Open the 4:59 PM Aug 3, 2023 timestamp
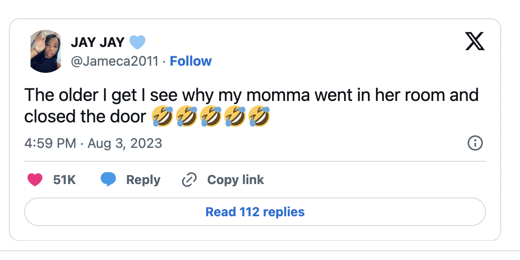 tap(93, 143)
